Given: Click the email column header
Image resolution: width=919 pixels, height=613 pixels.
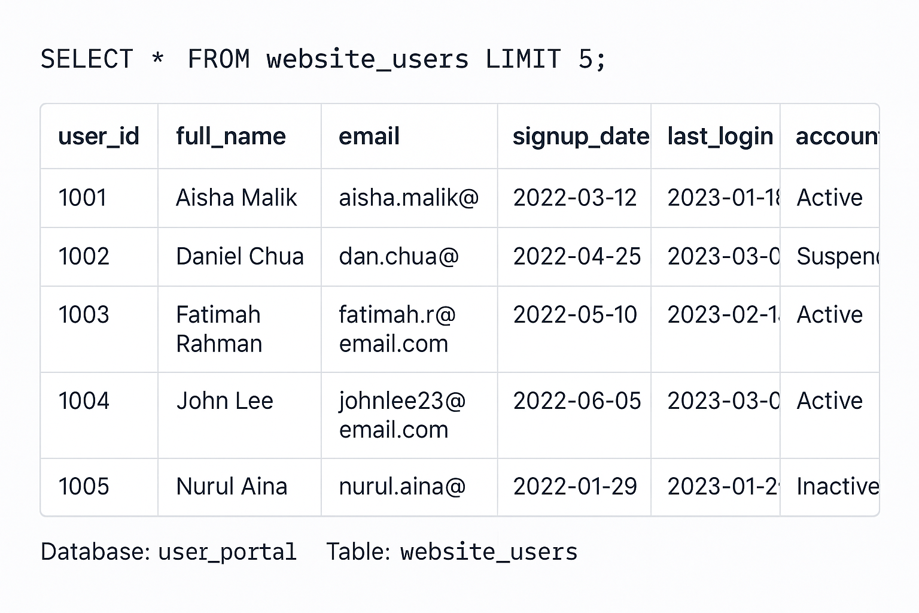Looking at the screenshot, I should 369,136.
